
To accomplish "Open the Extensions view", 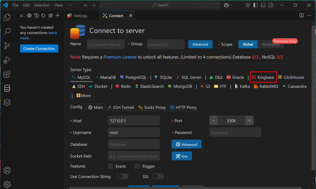I will (x=7, y=74).
